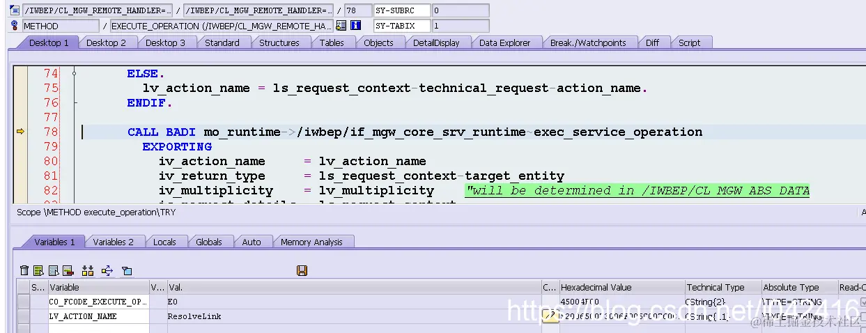Select the Variables 2 tab

pyautogui.click(x=114, y=242)
